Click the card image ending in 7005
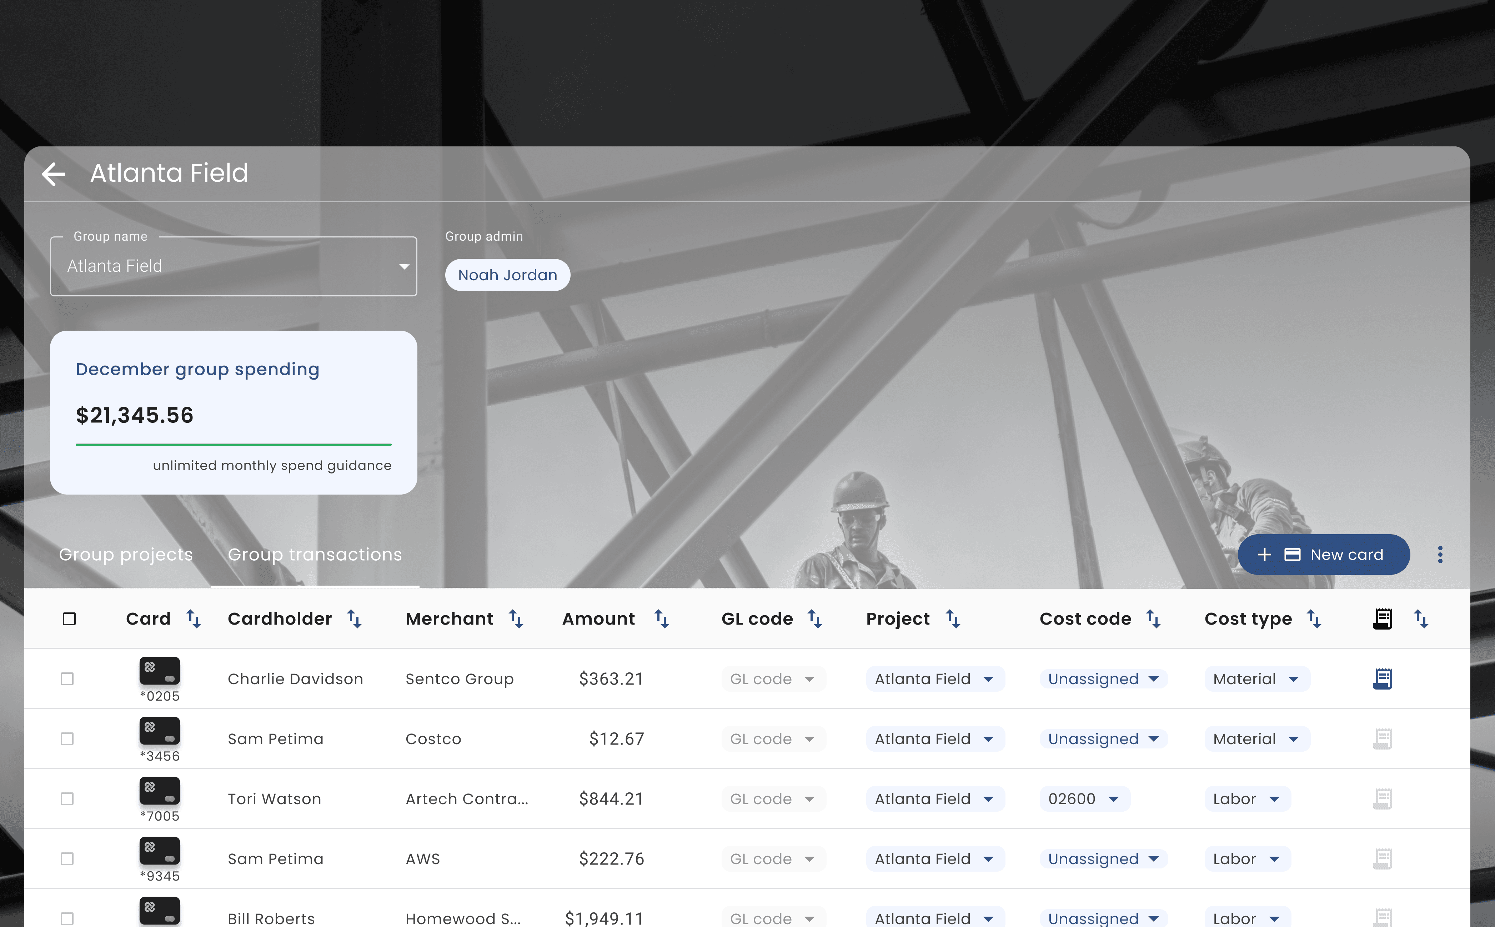The image size is (1495, 927). click(x=159, y=791)
